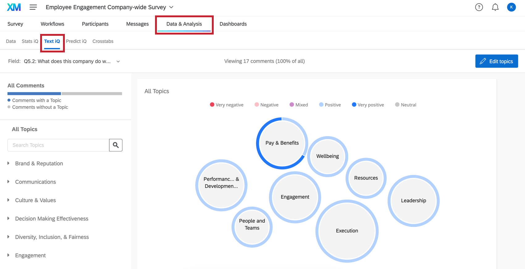Switch to the Participants tab
Image resolution: width=525 pixels, height=269 pixels.
coord(95,24)
